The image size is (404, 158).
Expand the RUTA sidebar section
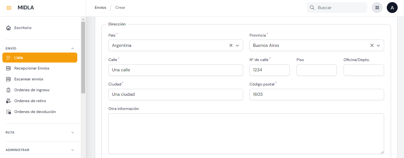[x=72, y=132]
